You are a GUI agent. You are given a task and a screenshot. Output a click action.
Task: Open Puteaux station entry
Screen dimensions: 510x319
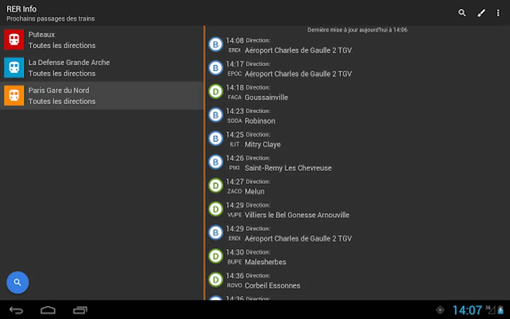102,40
